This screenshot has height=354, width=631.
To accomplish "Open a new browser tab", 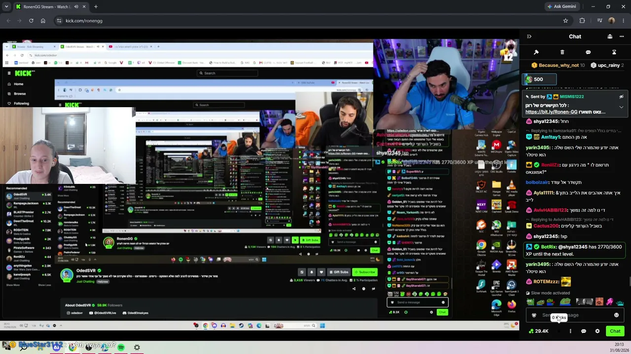I will (x=96, y=7).
